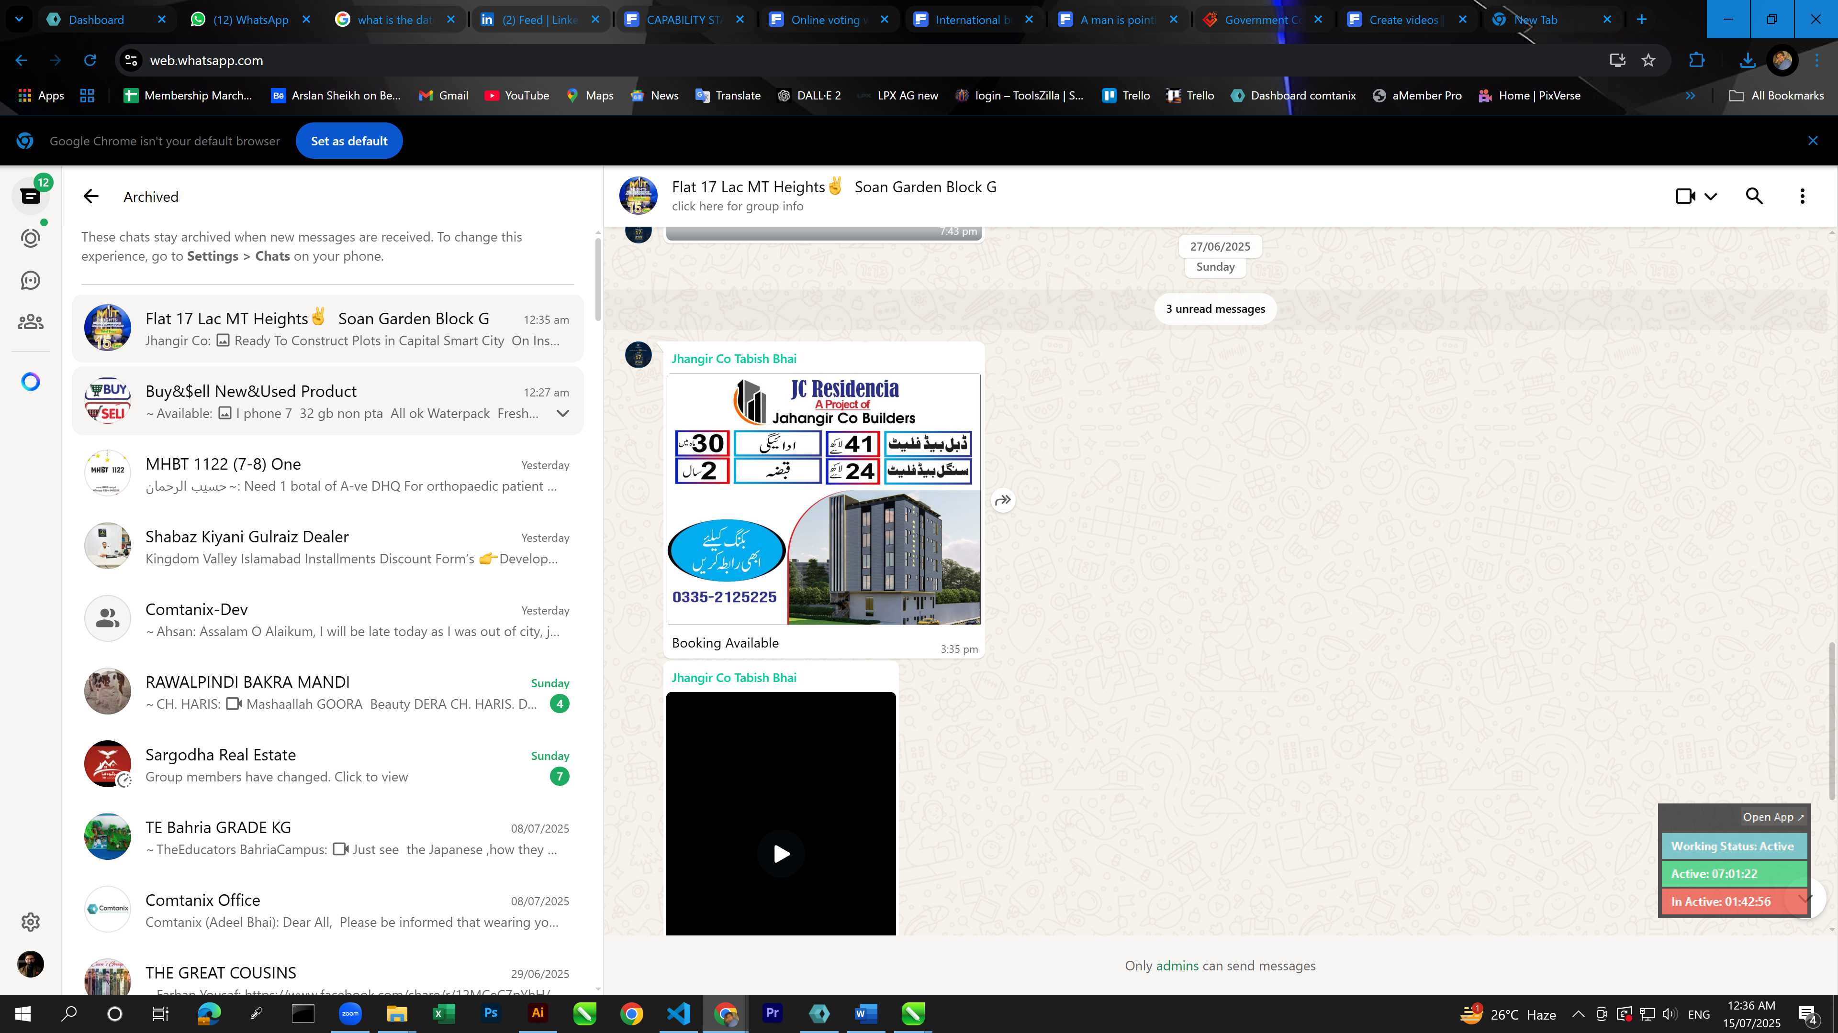1838x1033 pixels.
Task: Click sender name Jhangir Co Tabish Bhai above flyer
Action: coord(733,359)
